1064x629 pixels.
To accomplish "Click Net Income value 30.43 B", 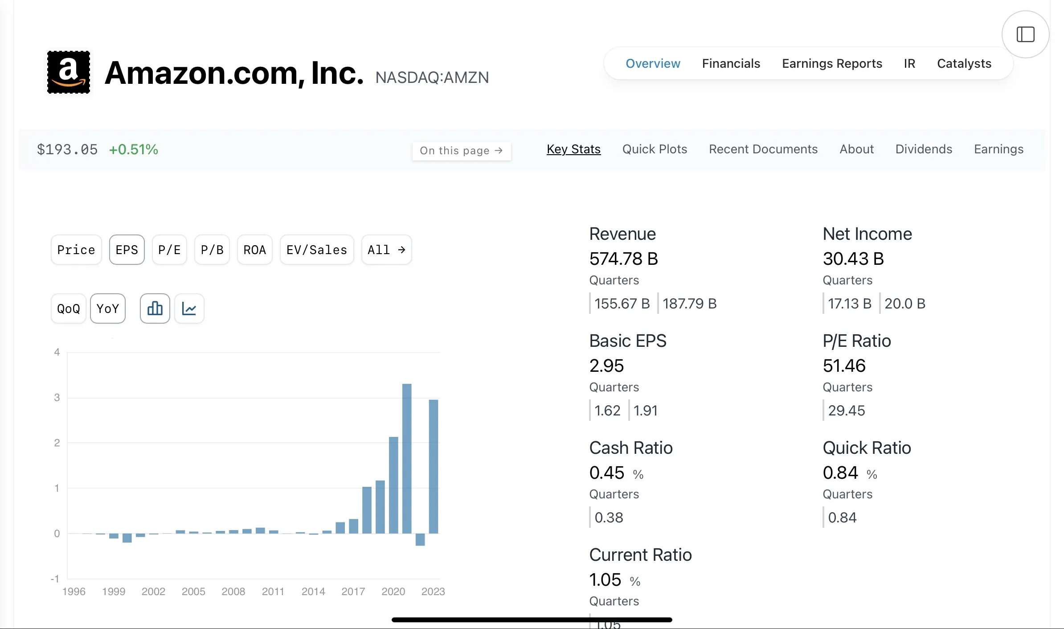I will [853, 259].
